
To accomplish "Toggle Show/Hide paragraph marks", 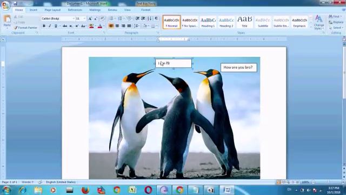I will point(156,19).
